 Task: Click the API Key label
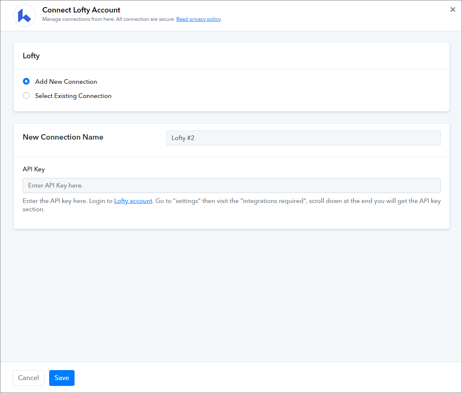[x=34, y=169]
